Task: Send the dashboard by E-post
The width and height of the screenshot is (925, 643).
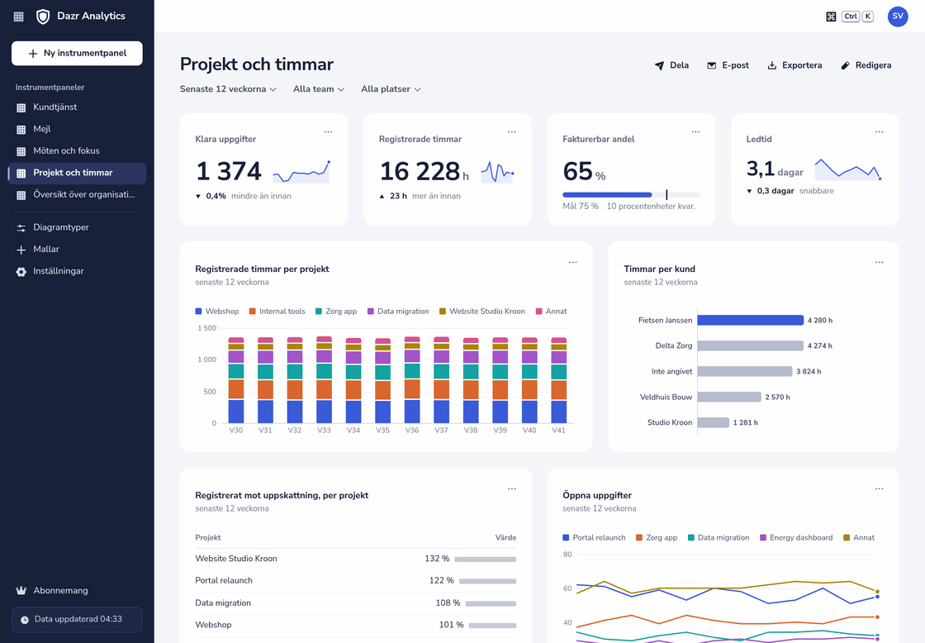Action: tap(728, 65)
